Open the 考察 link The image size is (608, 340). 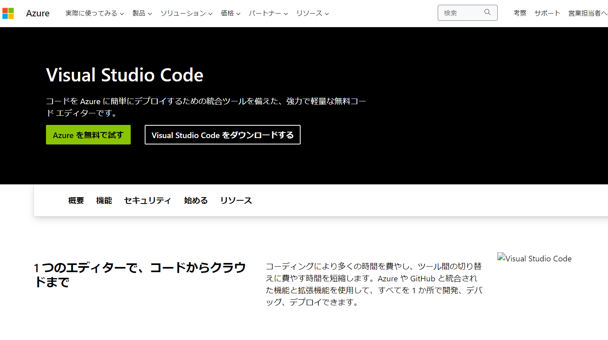coord(520,13)
